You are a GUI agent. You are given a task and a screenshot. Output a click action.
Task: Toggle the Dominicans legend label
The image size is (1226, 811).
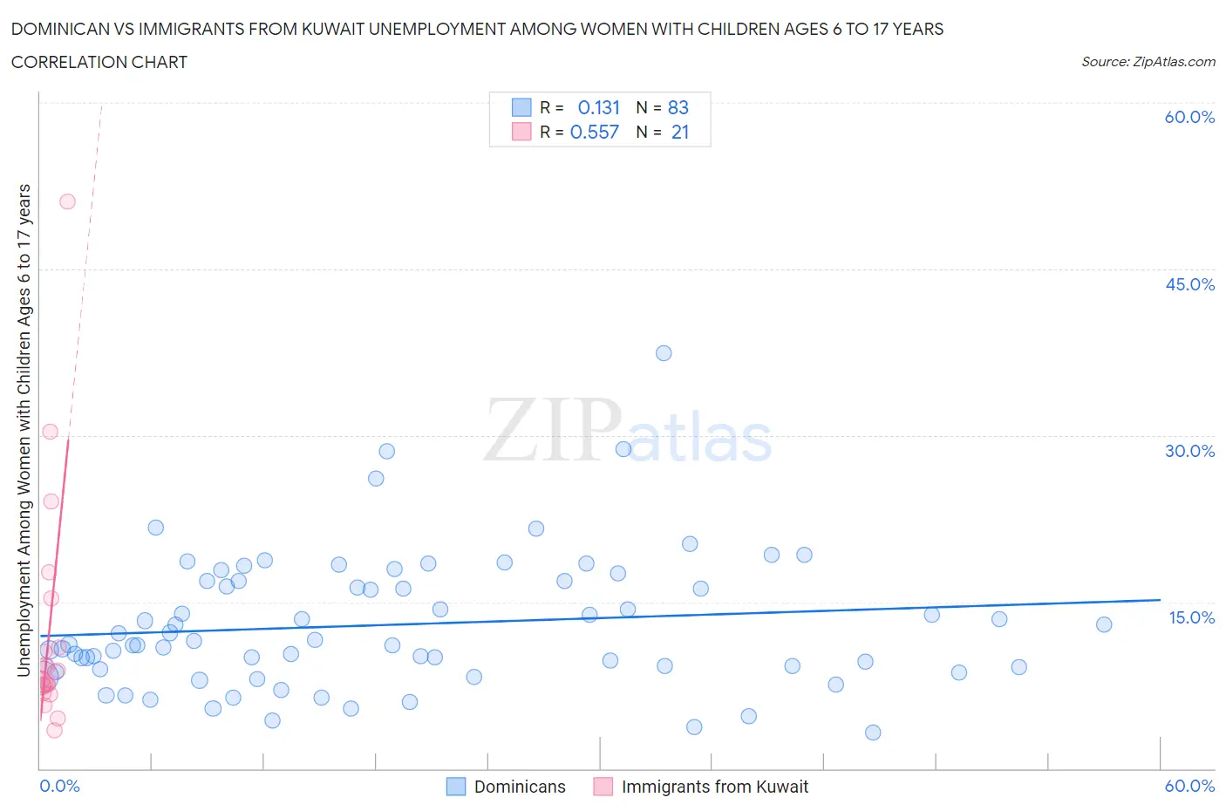[x=520, y=787]
